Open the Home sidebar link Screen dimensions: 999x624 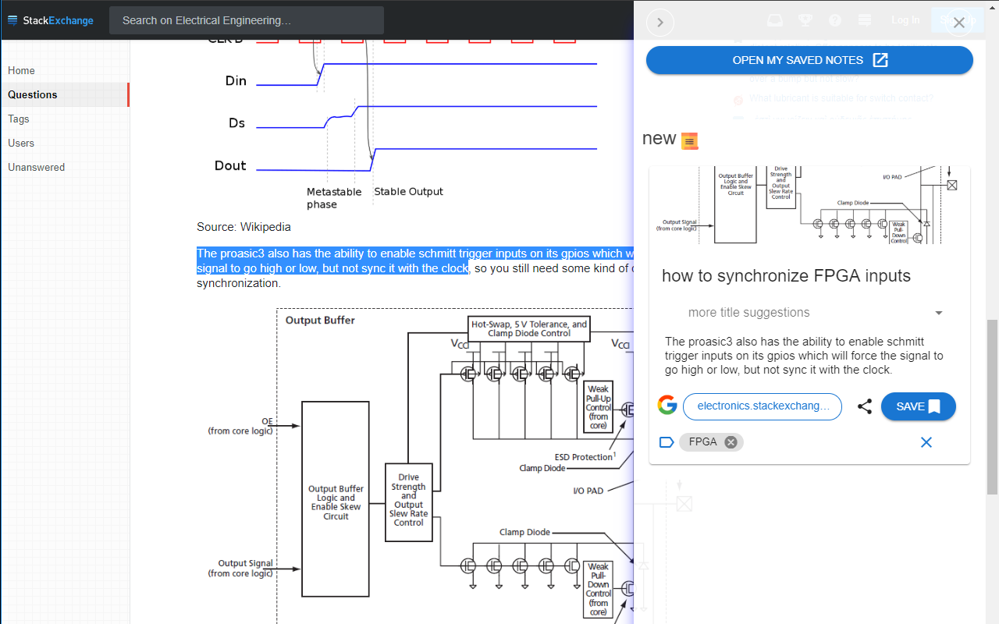(21, 70)
